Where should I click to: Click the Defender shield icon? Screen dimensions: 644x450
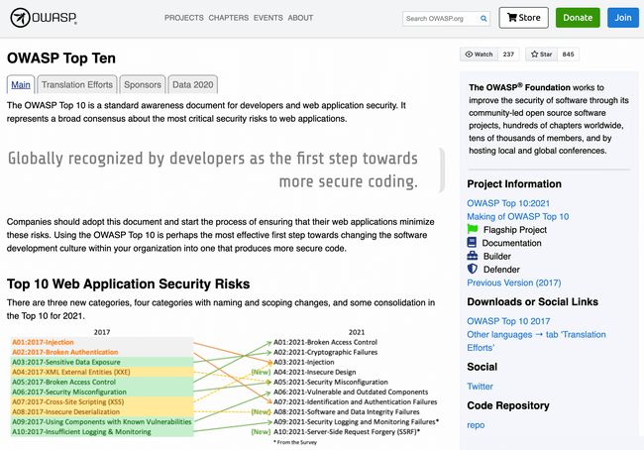tap(473, 269)
